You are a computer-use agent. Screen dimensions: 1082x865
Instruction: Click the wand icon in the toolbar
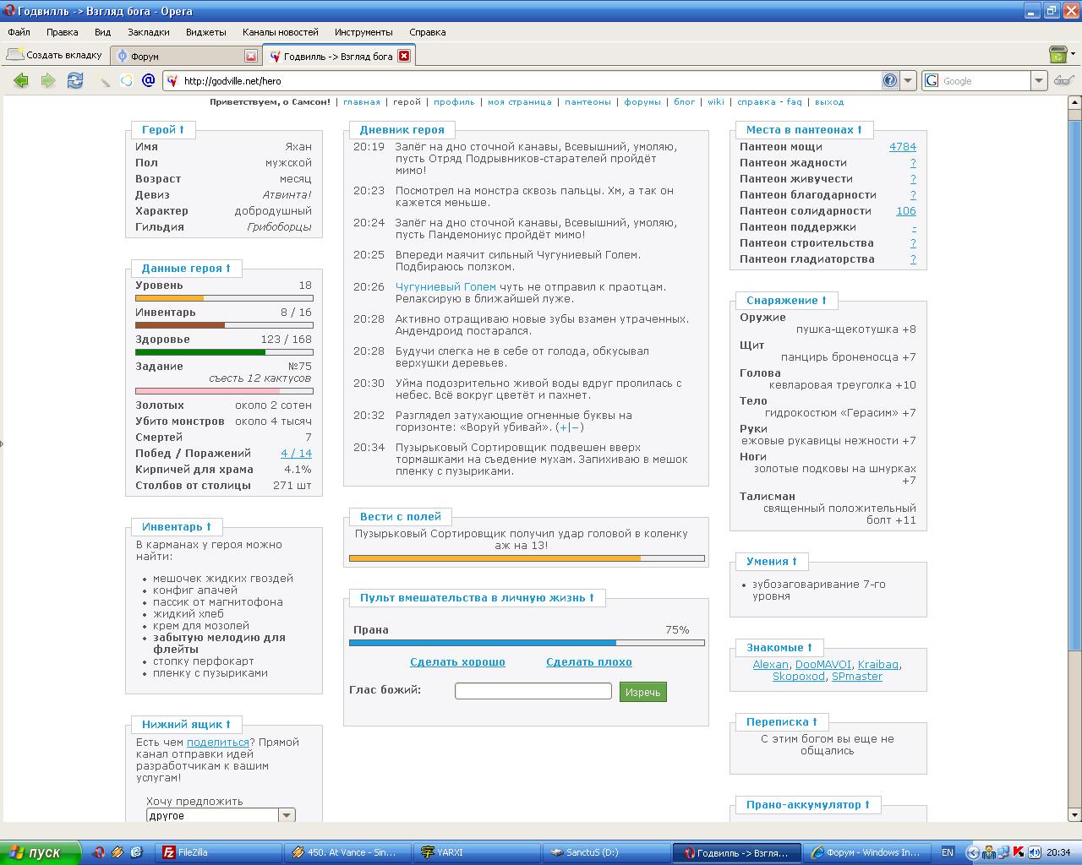pos(104,81)
